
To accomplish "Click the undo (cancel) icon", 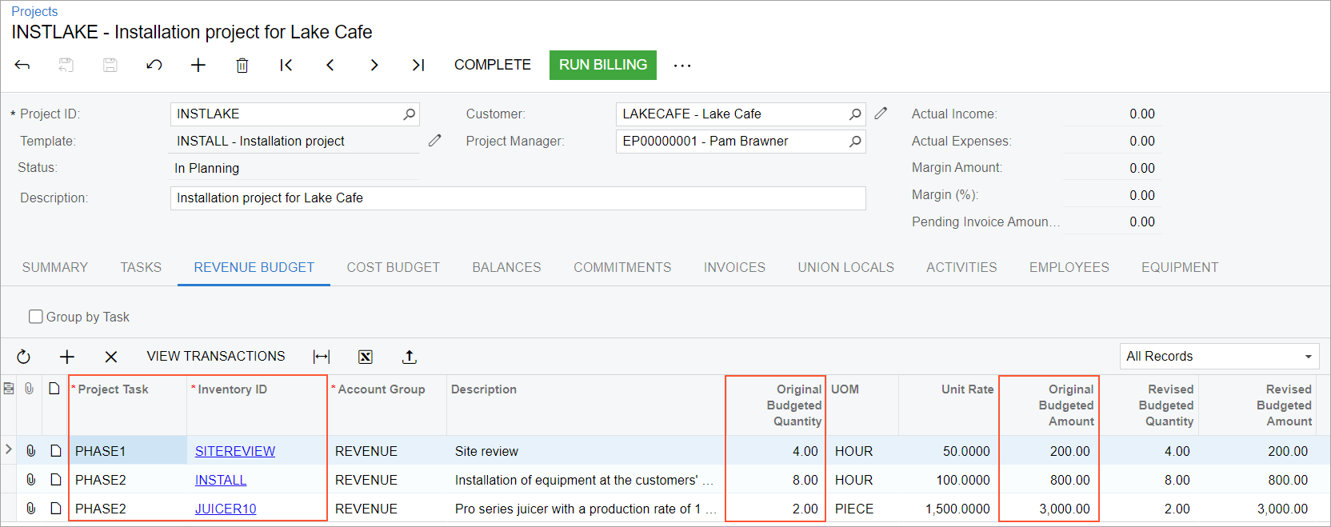I will [x=154, y=65].
